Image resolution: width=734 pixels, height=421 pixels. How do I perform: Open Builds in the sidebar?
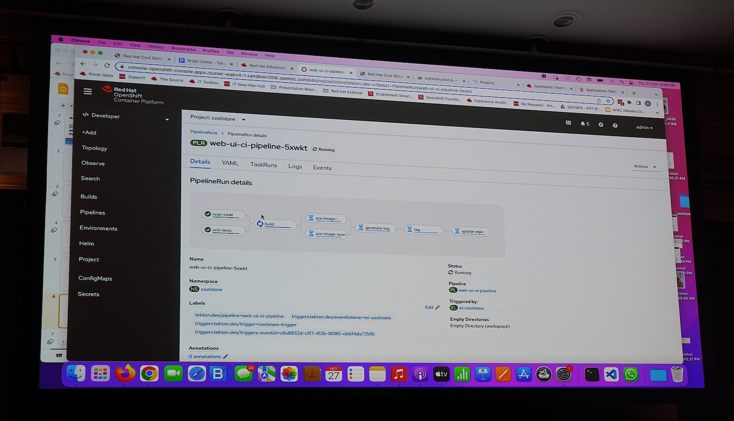[89, 196]
